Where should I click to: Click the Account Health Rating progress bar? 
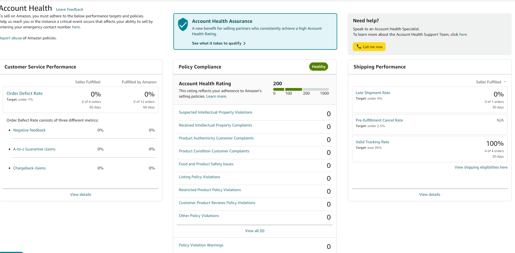(301, 89)
